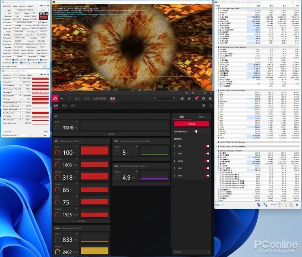This screenshot has height=257, width=302.
Task: Click the Close button in GPU-Z sensors window
Action: (45, 135)
